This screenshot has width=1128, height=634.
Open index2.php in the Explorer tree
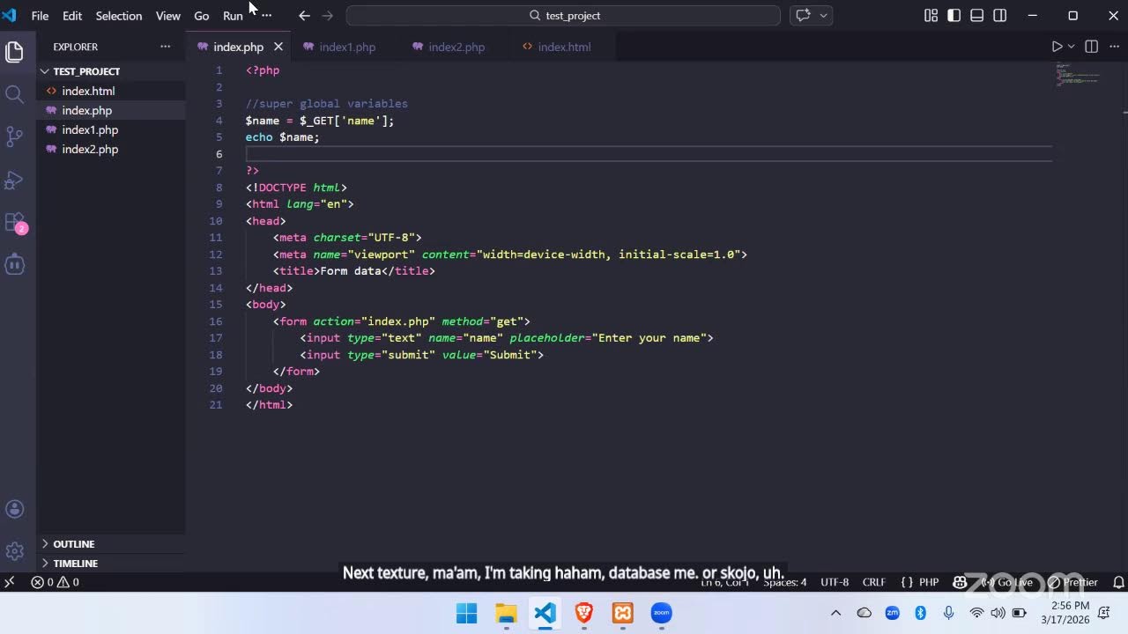tap(110, 149)
